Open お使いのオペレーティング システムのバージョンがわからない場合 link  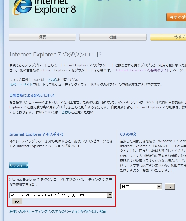(58, 211)
